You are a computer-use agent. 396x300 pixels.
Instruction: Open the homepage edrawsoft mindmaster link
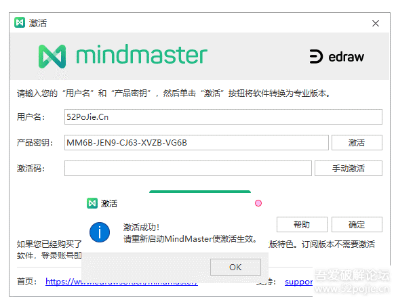coord(121,281)
